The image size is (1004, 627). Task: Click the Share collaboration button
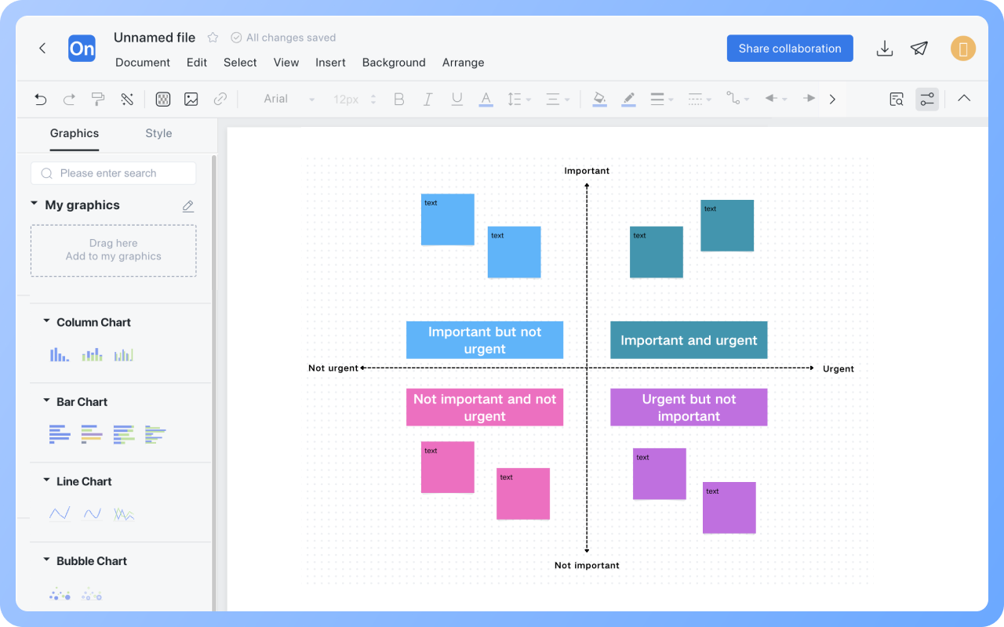(789, 49)
